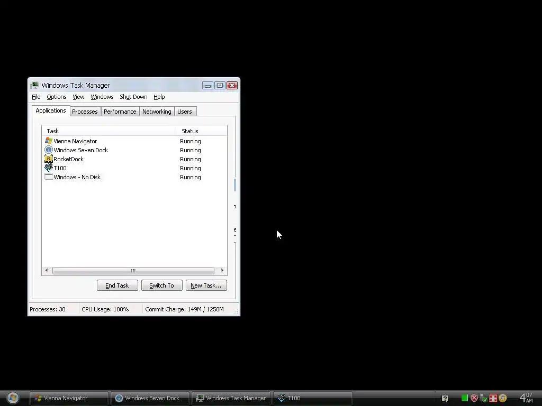Open the Options menu
Screen dimensions: 542x406
pos(56,97)
